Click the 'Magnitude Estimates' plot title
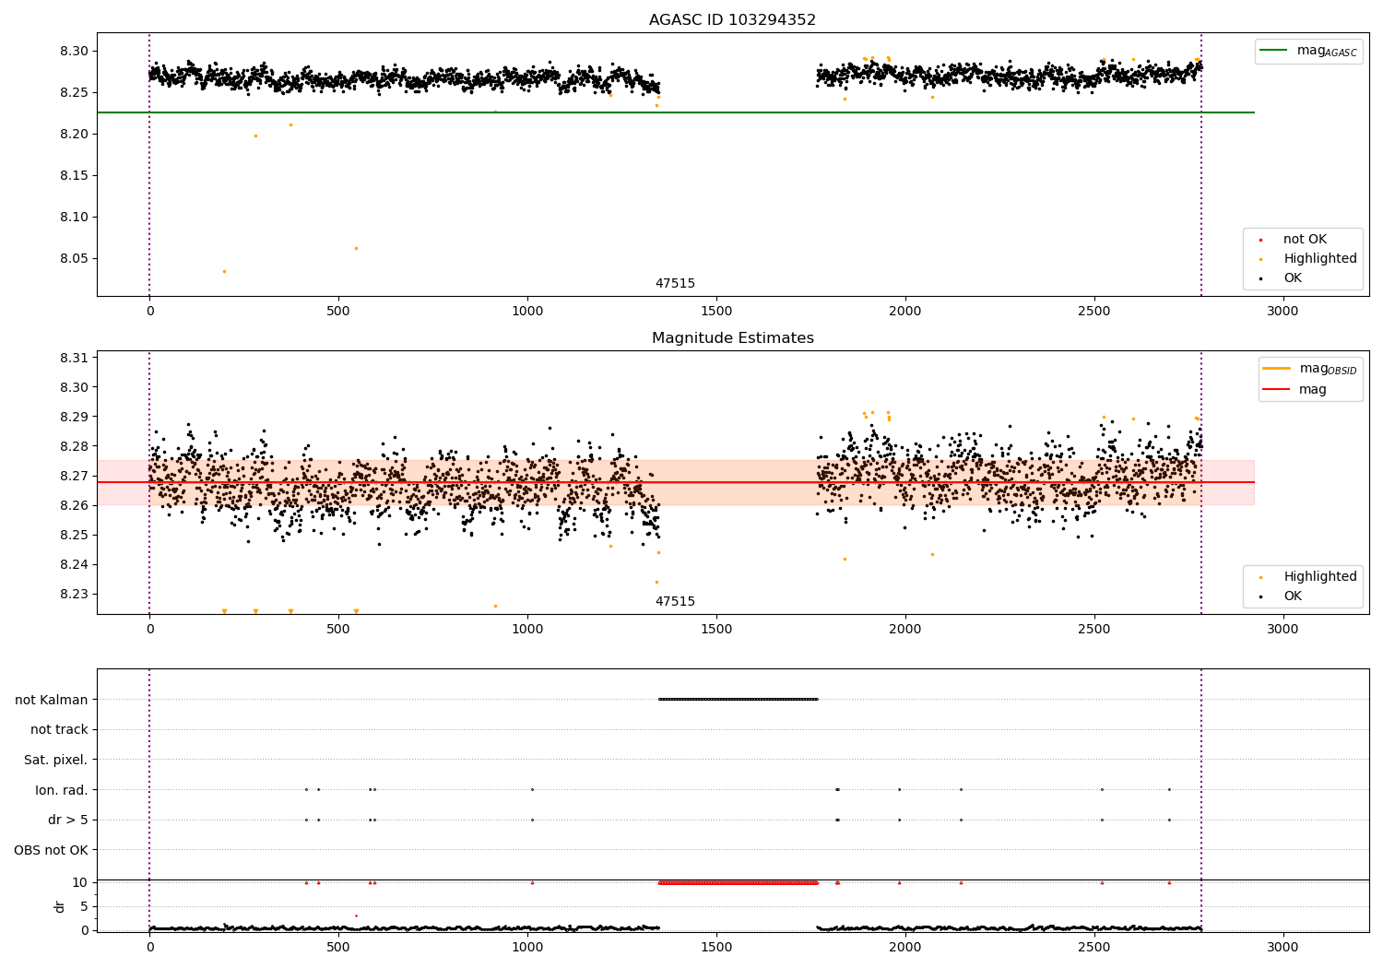The width and height of the screenshot is (1383, 968). click(732, 338)
